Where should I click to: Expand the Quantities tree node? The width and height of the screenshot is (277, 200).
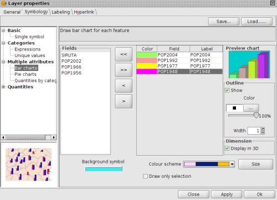(3, 87)
